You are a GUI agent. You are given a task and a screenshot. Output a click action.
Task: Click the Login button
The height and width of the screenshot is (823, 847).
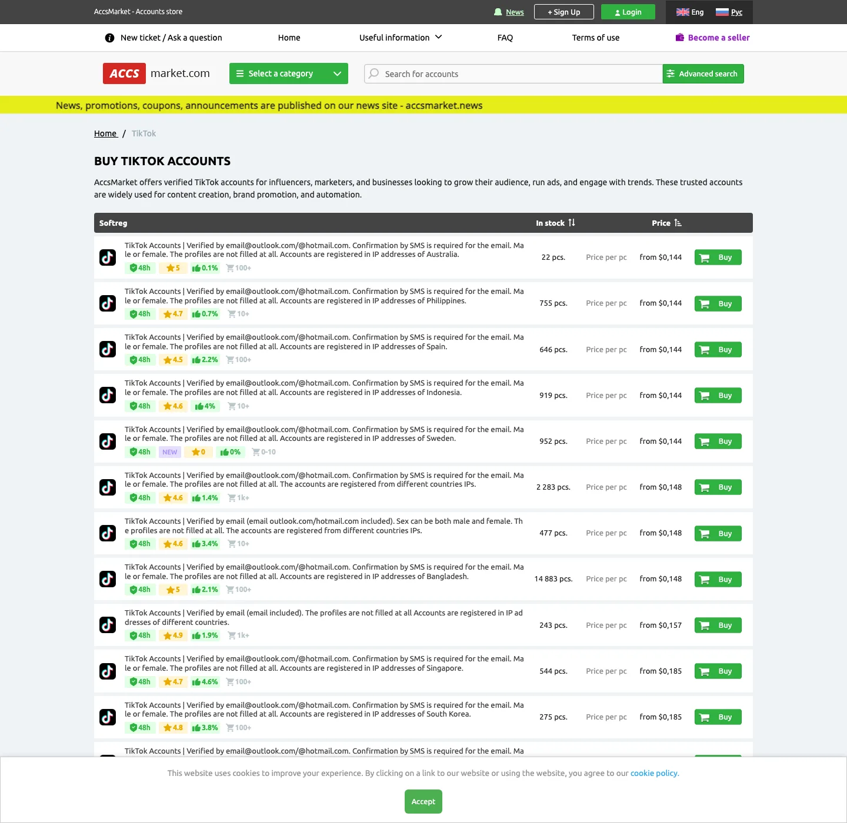pos(628,12)
